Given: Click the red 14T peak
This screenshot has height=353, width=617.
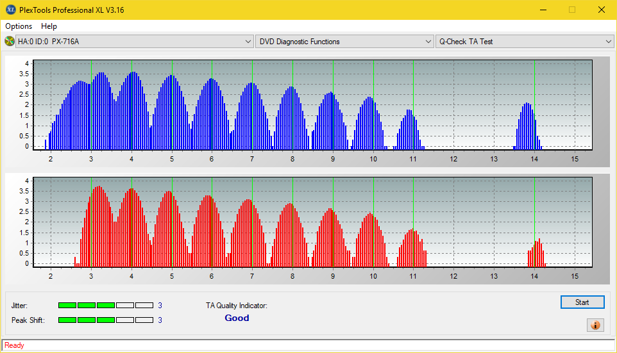Looking at the screenshot, I should [x=537, y=253].
